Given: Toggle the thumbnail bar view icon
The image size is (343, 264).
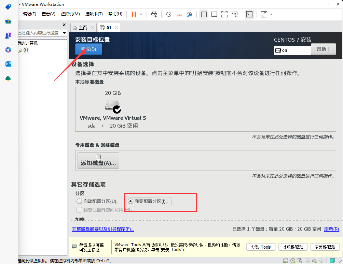Looking at the screenshot, I should point(214,14).
